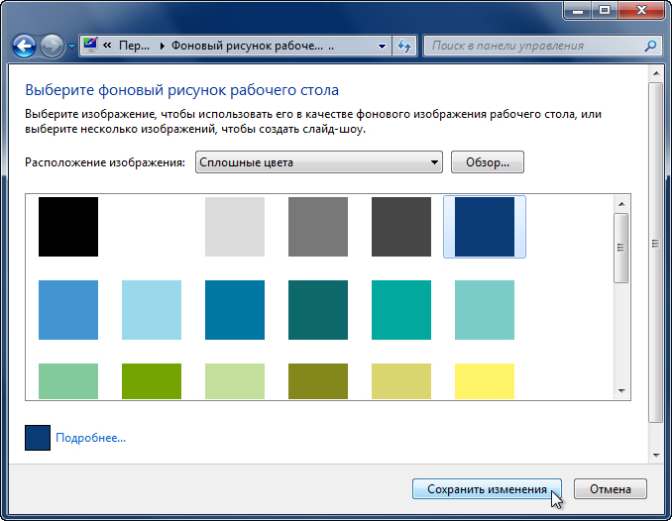Select the medium gray color swatch
The width and height of the screenshot is (672, 521).
[318, 227]
